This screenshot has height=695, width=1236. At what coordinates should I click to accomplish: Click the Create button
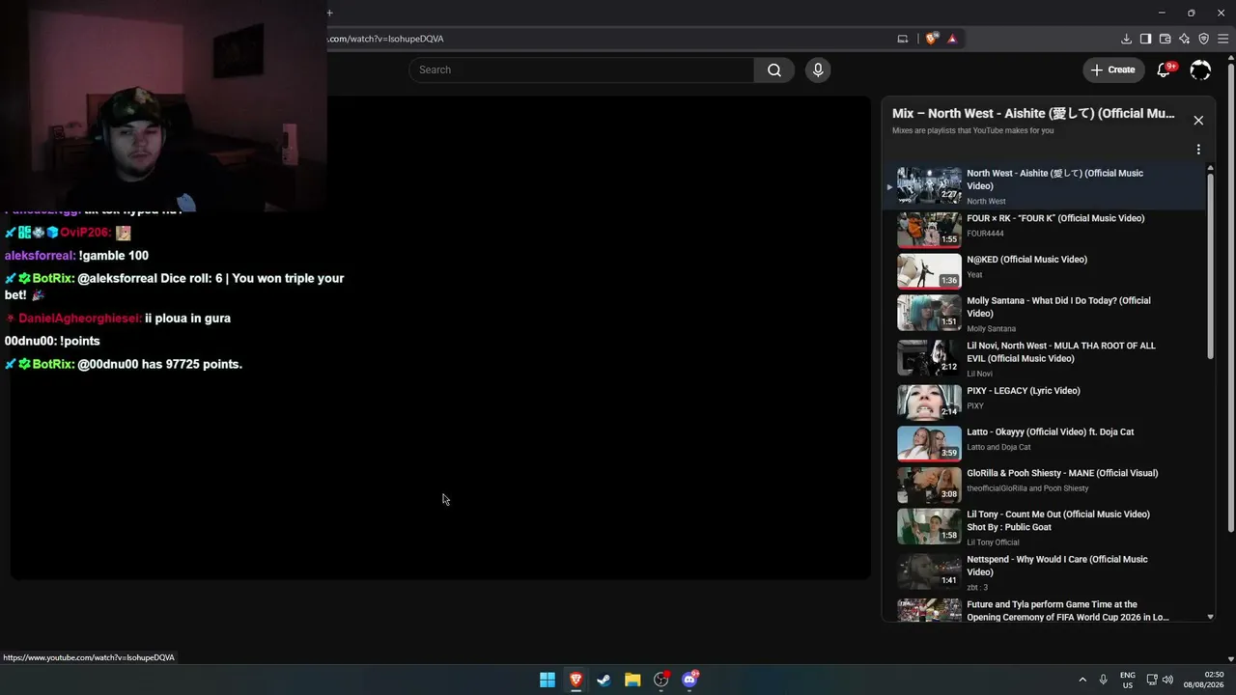click(x=1112, y=69)
